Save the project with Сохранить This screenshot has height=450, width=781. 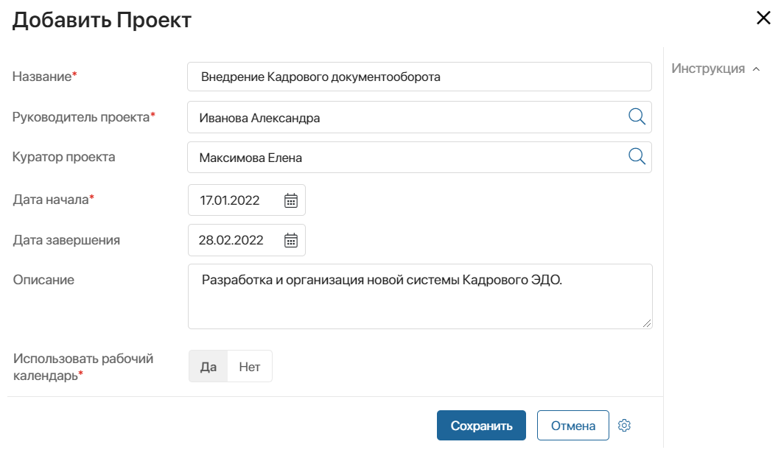pos(481,426)
